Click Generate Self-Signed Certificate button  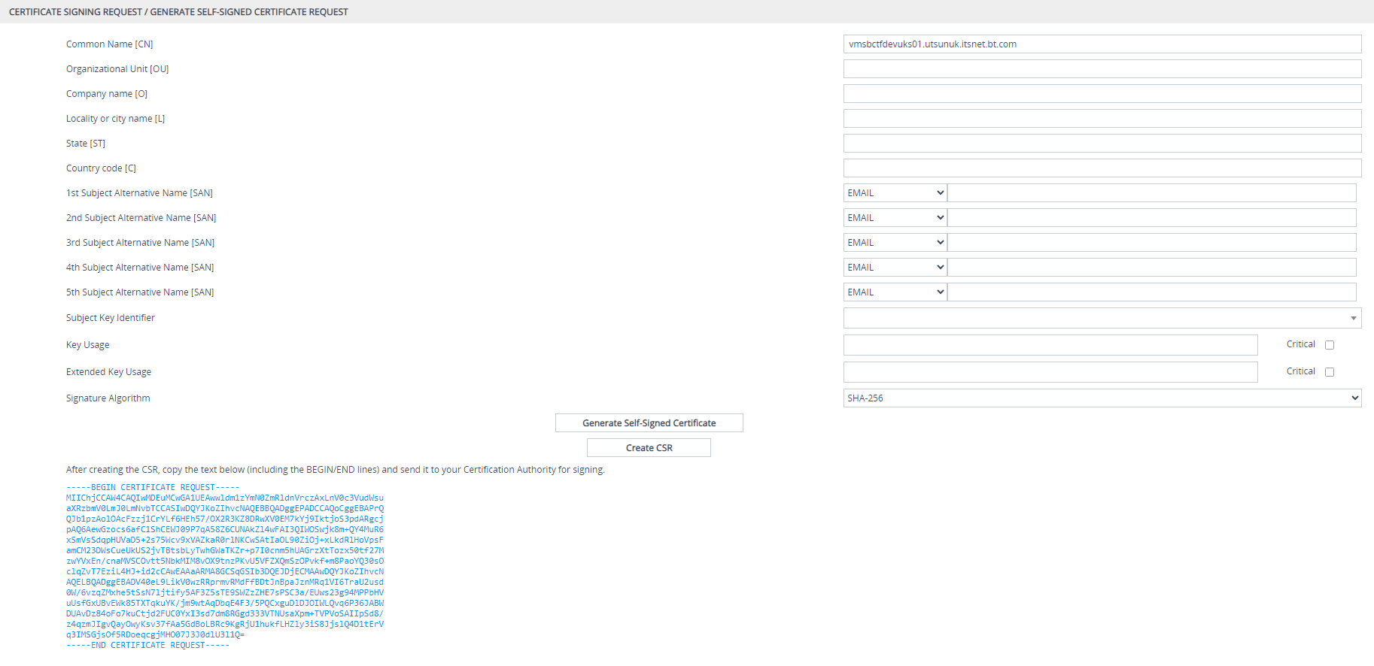click(649, 423)
